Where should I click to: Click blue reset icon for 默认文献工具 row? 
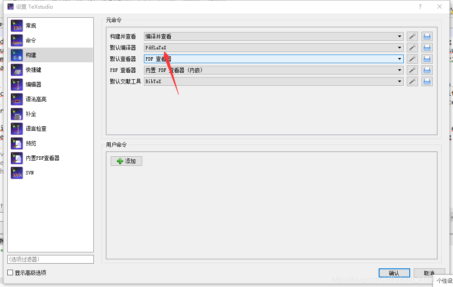click(427, 81)
